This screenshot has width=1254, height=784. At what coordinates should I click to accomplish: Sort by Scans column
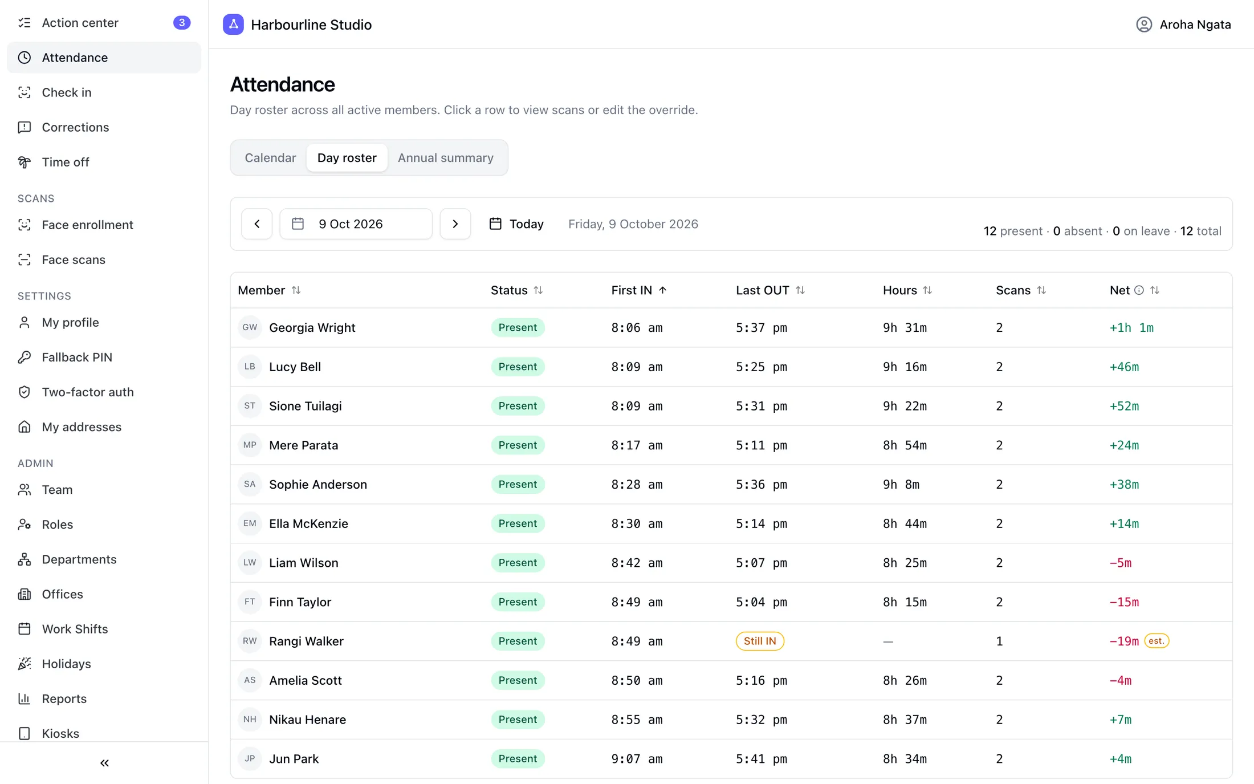[x=1020, y=290]
